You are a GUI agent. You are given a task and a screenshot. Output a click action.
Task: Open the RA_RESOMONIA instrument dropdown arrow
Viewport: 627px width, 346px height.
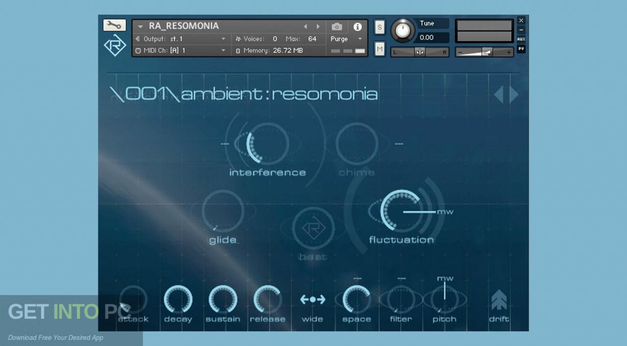coord(141,26)
